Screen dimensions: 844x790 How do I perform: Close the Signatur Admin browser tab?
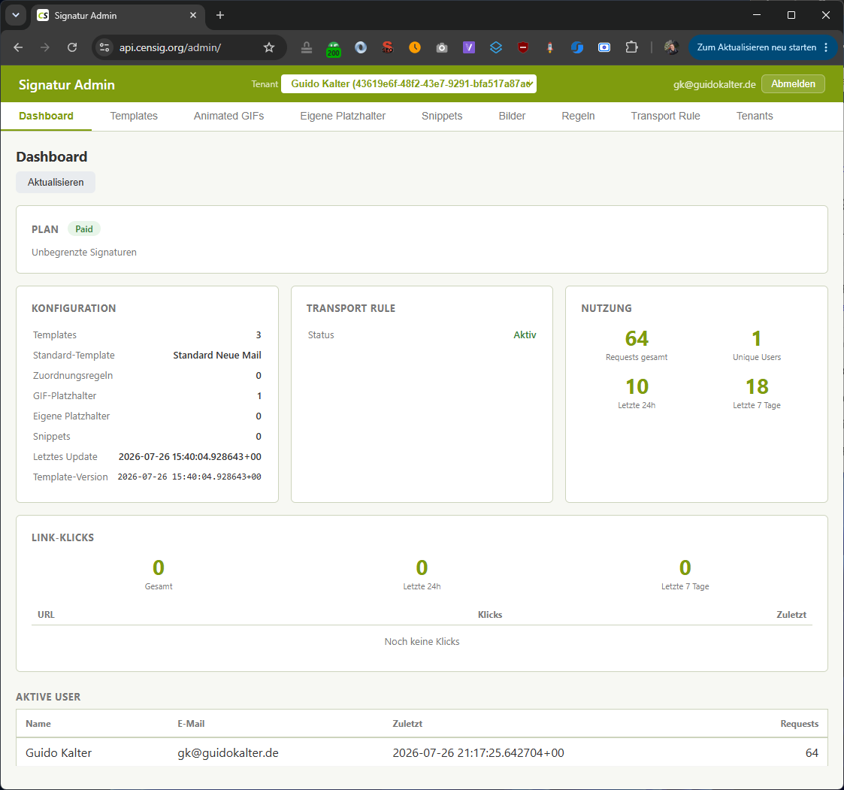[193, 16]
